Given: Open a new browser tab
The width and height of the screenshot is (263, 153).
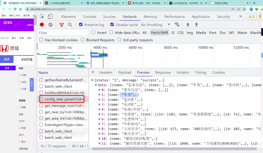Looking at the screenshot, I should (x=254, y=3).
